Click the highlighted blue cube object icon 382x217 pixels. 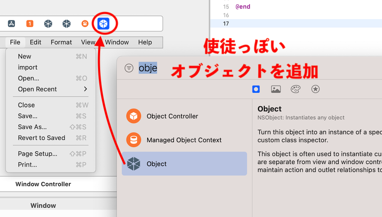[103, 24]
